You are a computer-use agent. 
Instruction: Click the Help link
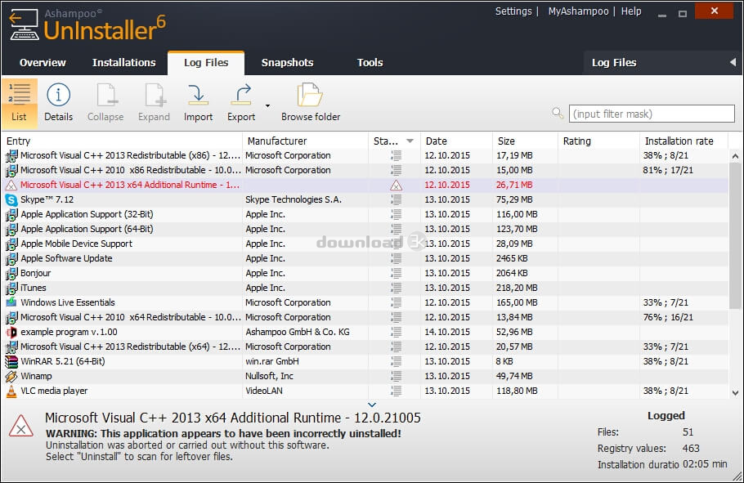pos(631,11)
